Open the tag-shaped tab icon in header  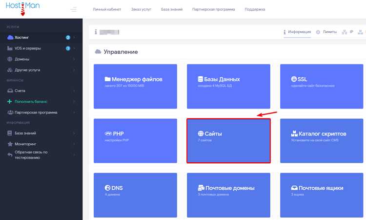(351, 32)
